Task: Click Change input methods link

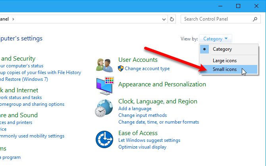Action: [x=143, y=115]
